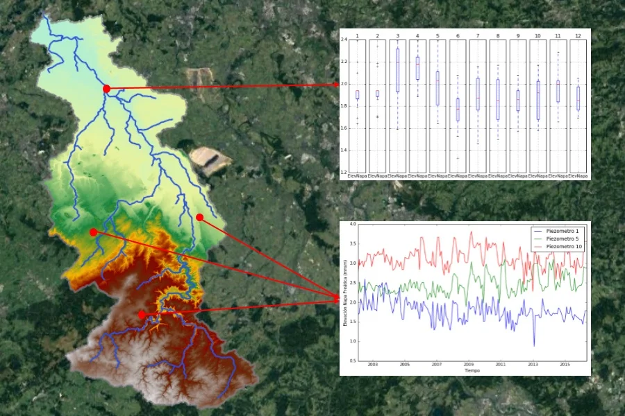Click the Tiempo axis label
Image resolution: width=625 pixels, height=416 pixels.
pos(473,369)
